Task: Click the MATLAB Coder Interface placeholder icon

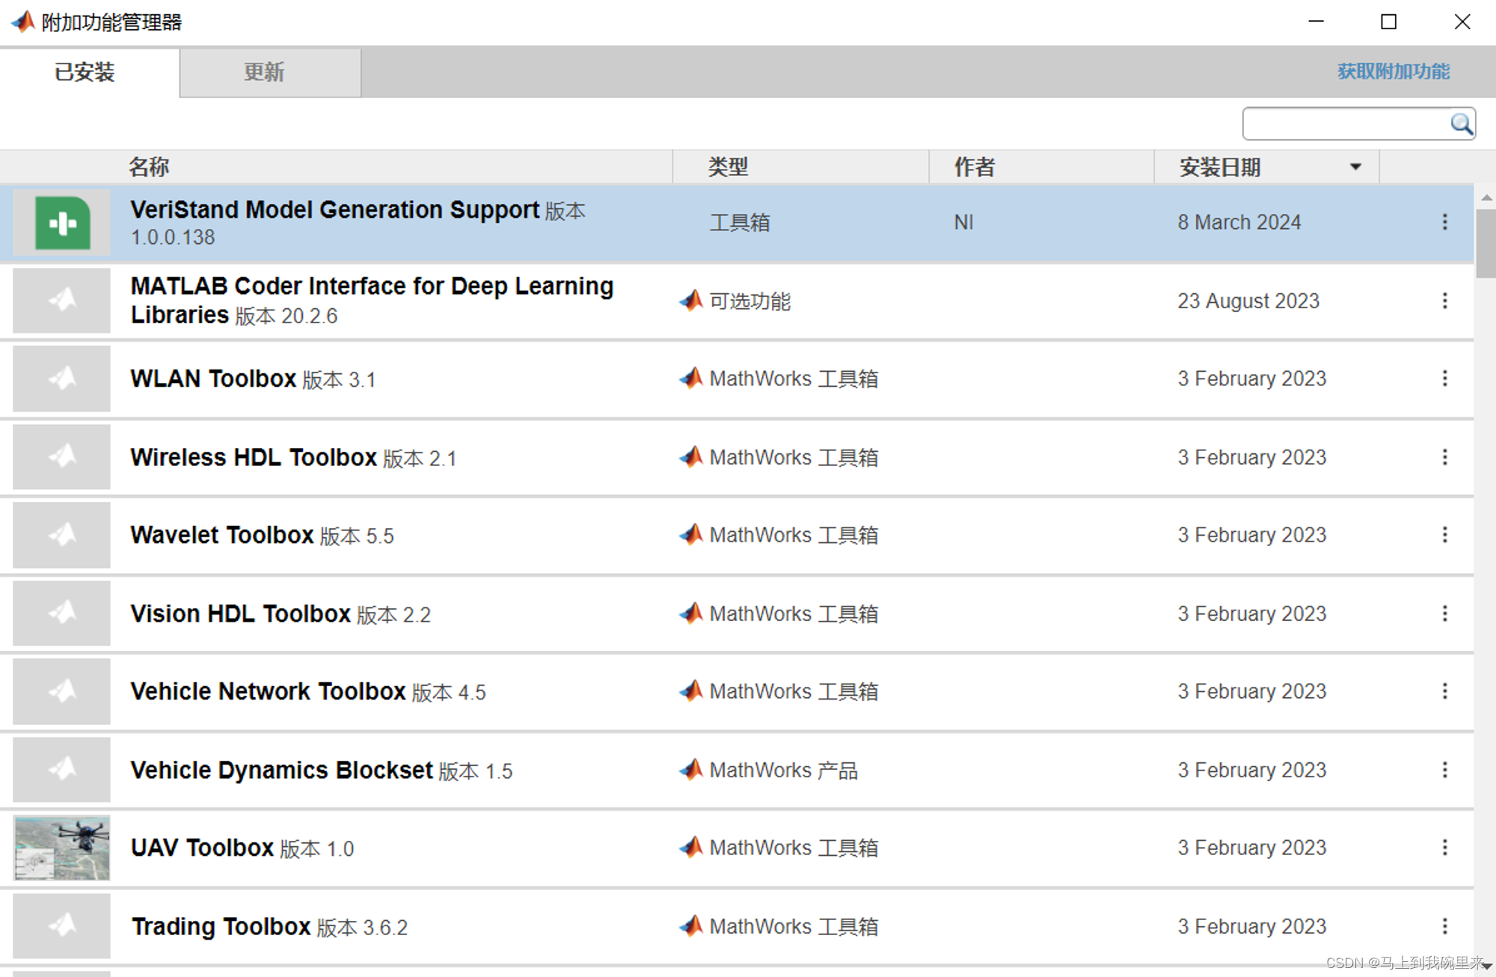Action: 62,301
